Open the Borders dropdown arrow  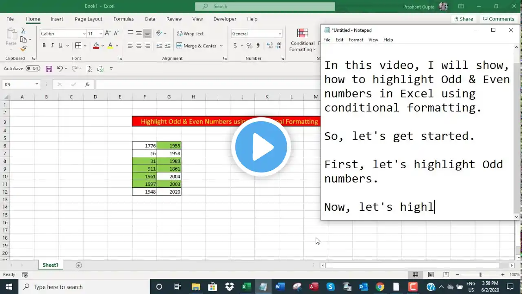[x=84, y=46]
